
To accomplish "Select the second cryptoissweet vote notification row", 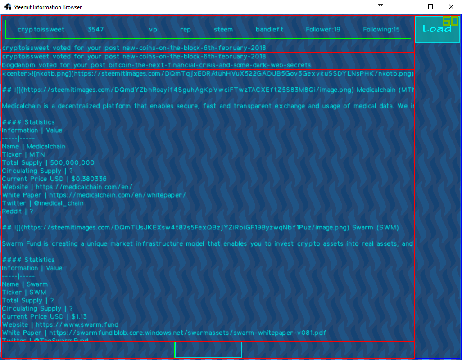I will click(x=208, y=57).
